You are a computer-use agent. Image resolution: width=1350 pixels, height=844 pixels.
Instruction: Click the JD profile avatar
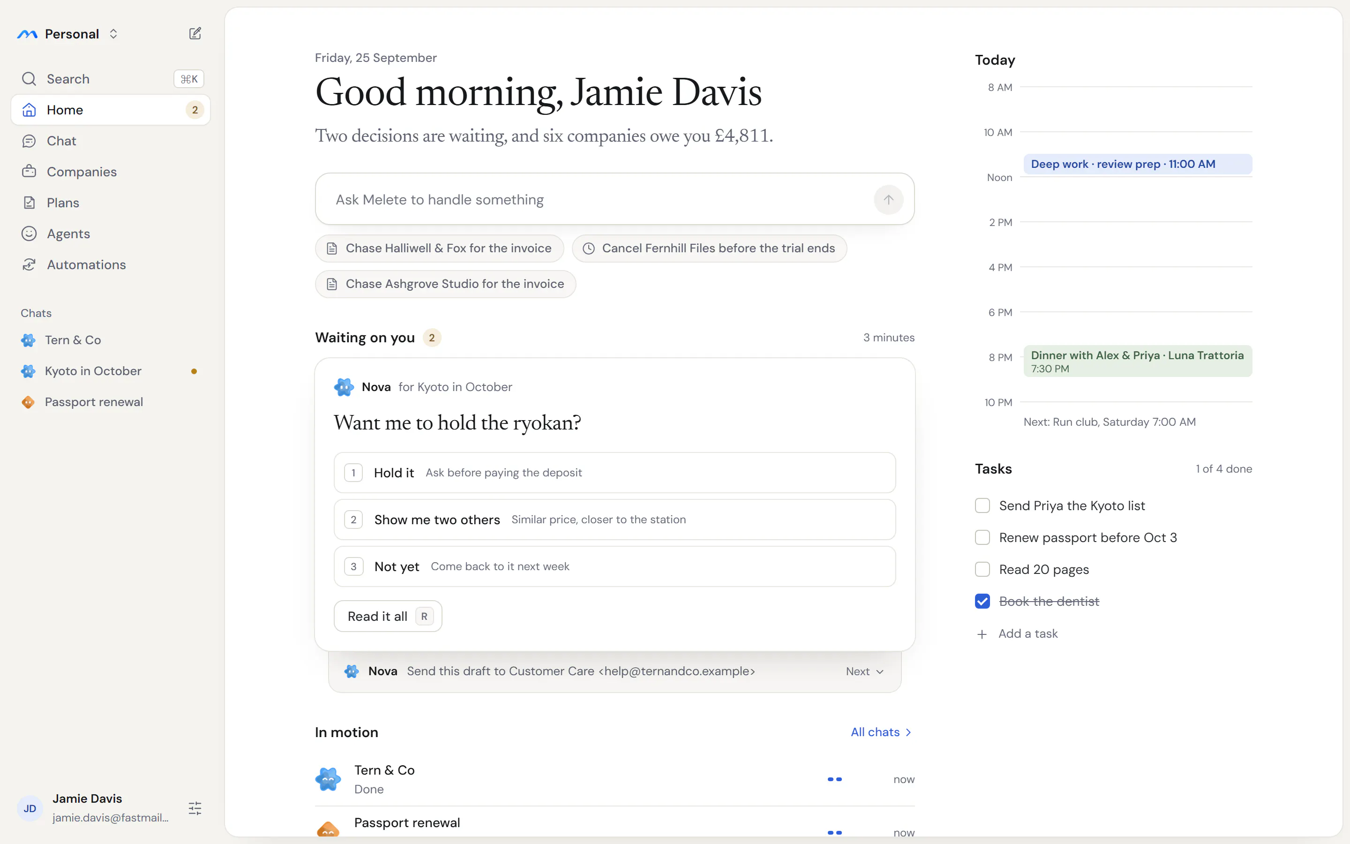coord(30,808)
